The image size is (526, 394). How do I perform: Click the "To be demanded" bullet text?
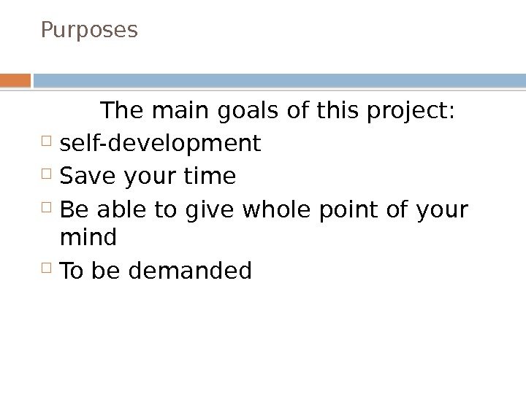tap(155, 272)
